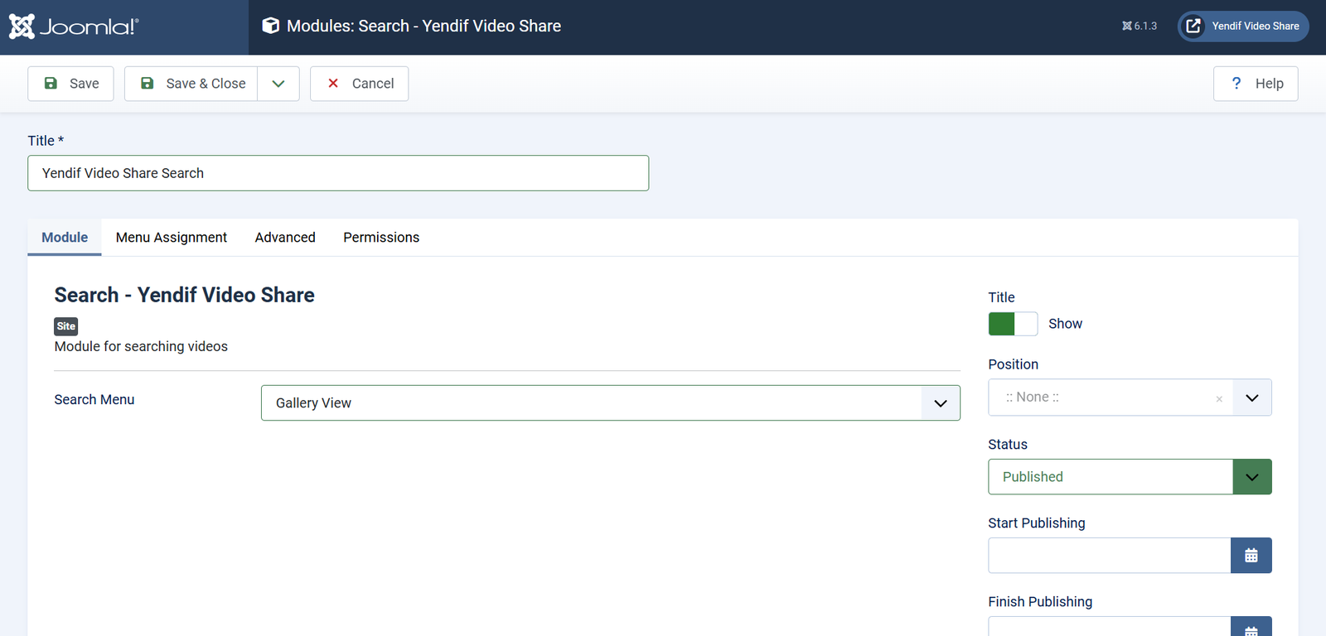
Task: Open the Help page
Action: pos(1256,84)
